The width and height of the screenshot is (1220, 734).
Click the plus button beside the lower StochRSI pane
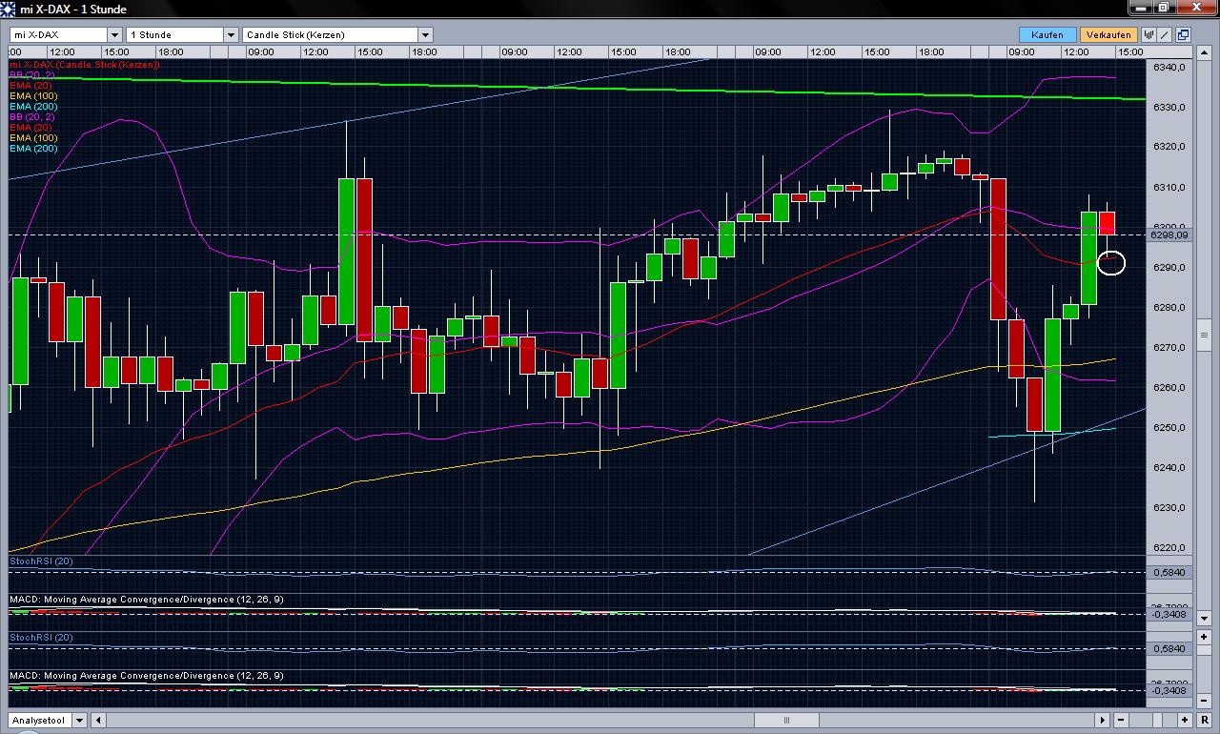[x=1204, y=637]
